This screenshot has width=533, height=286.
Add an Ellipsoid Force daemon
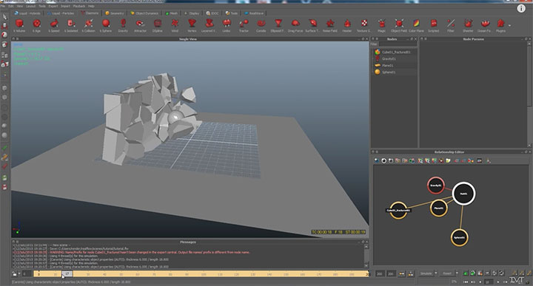[278, 25]
